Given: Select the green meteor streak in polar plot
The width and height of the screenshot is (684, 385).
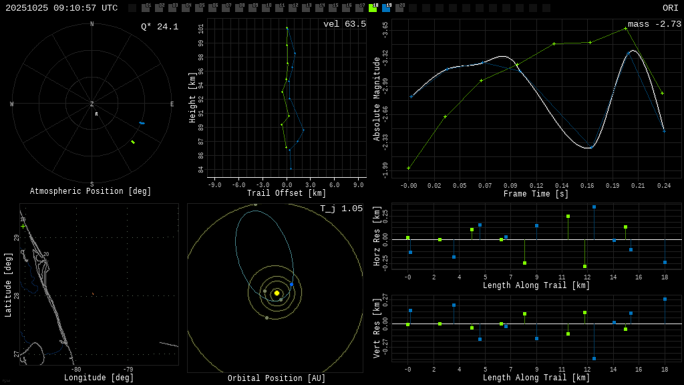Looking at the screenshot, I should [x=133, y=142].
